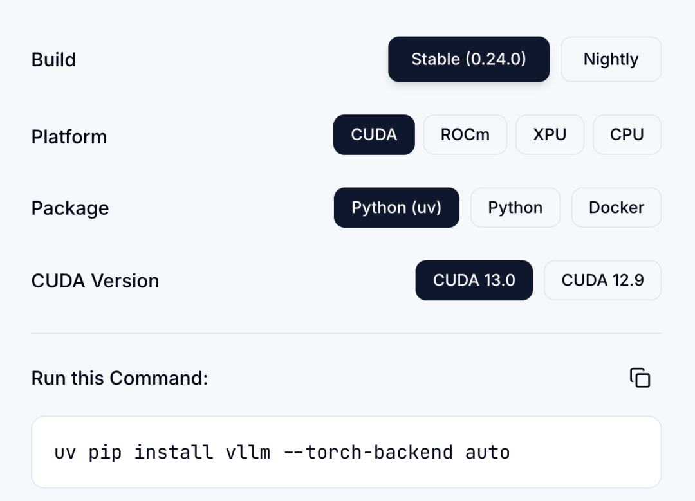
Task: Pick the XPU platform
Action: (x=550, y=134)
